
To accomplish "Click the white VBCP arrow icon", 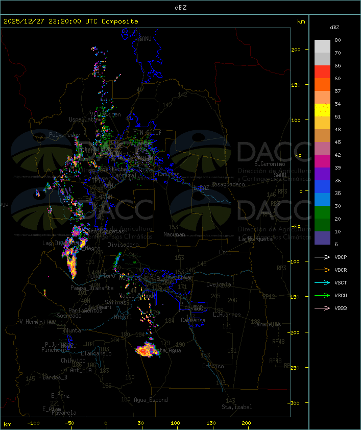I will point(322,257).
